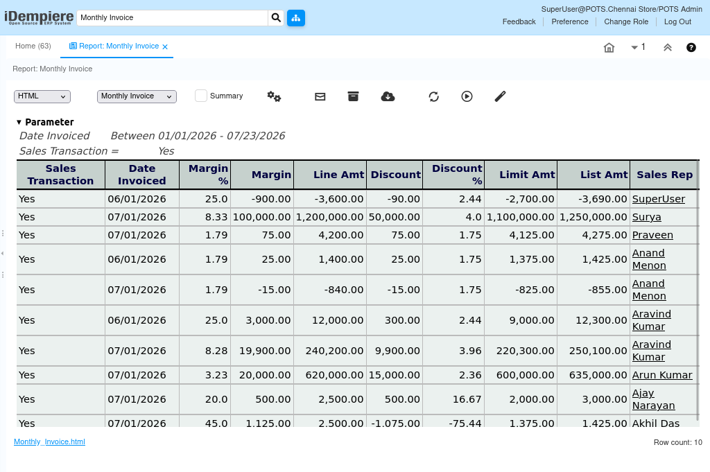Click the Monthly Invoice search field

click(x=172, y=17)
